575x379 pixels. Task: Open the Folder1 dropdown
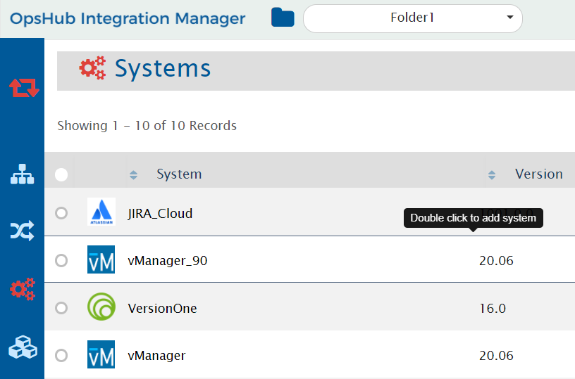tap(413, 18)
